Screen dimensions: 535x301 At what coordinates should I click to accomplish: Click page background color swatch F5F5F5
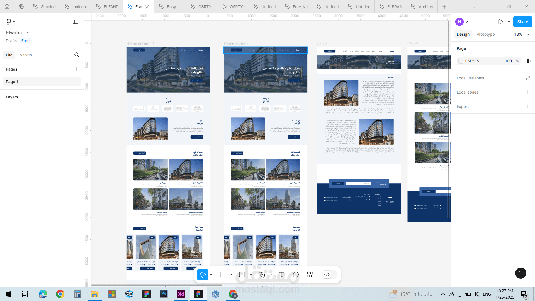(461, 61)
